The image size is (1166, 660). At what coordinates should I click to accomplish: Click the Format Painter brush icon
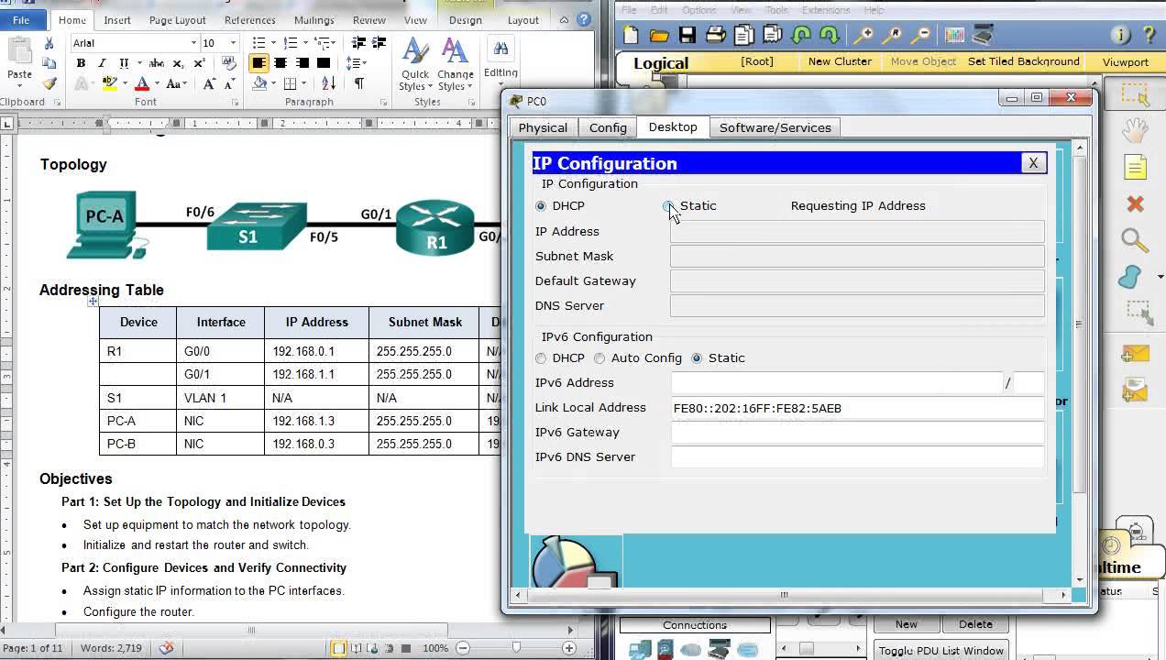point(49,84)
